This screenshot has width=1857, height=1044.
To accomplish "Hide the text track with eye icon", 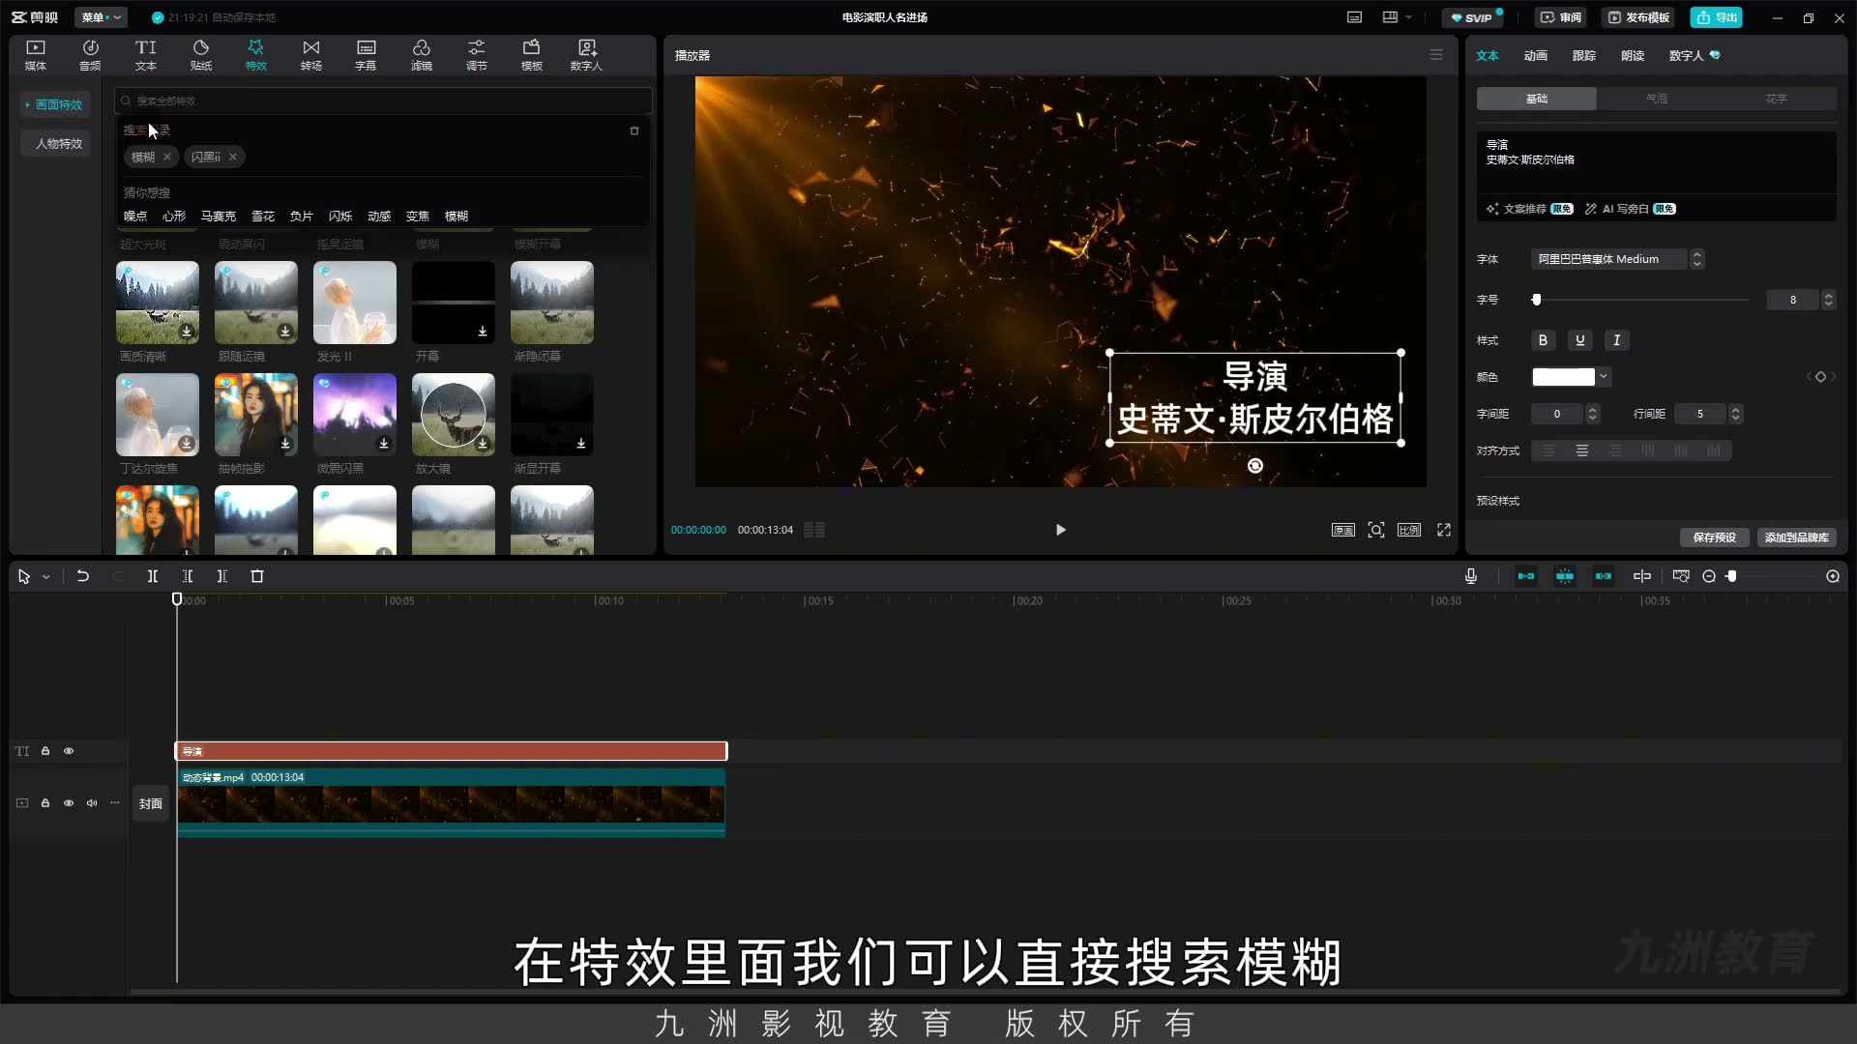I will (x=69, y=751).
